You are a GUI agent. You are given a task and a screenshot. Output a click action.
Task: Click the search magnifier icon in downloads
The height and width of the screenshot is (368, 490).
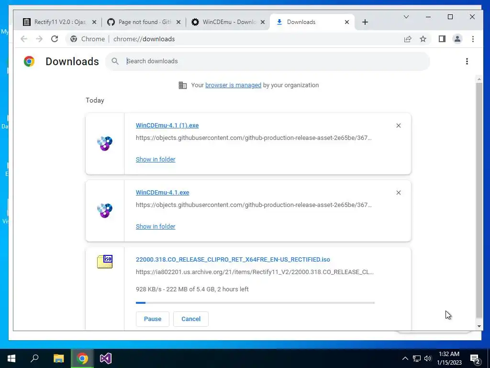(115, 61)
